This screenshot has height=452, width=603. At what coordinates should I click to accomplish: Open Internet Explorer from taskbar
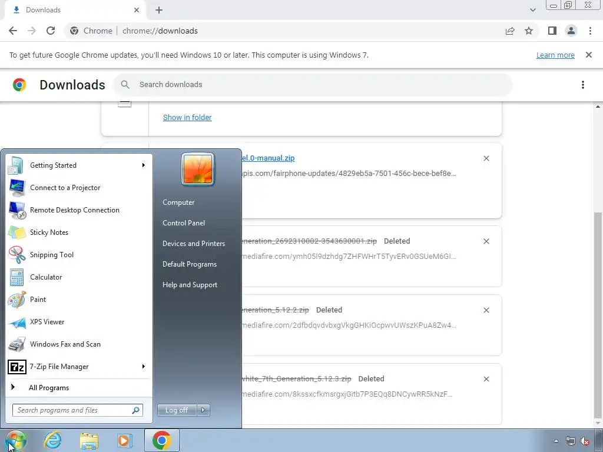tap(52, 440)
